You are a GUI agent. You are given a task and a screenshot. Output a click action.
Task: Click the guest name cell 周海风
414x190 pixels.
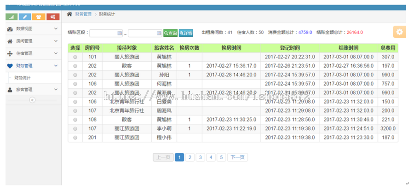point(164,111)
